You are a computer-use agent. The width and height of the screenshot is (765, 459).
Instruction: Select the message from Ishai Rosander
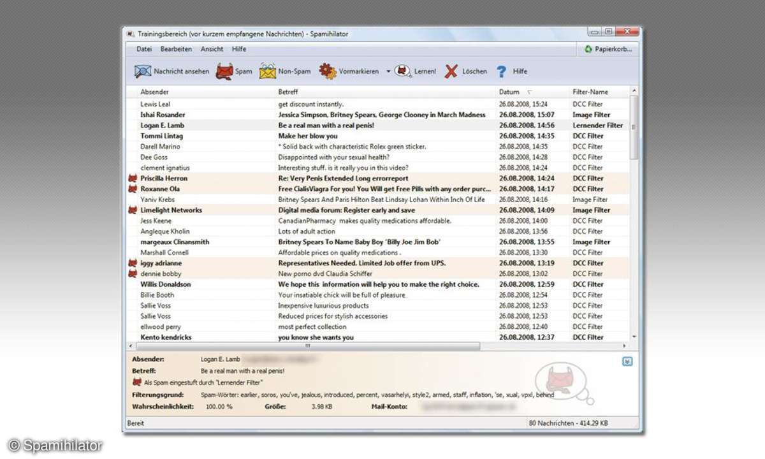377,115
